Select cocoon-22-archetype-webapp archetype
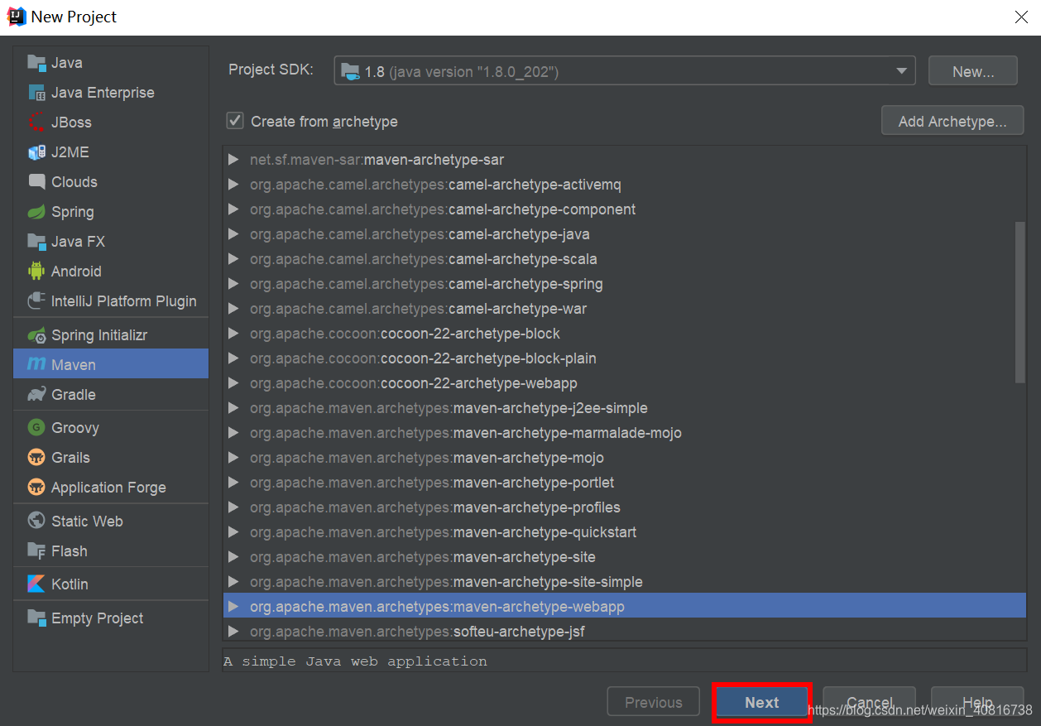 (x=624, y=383)
